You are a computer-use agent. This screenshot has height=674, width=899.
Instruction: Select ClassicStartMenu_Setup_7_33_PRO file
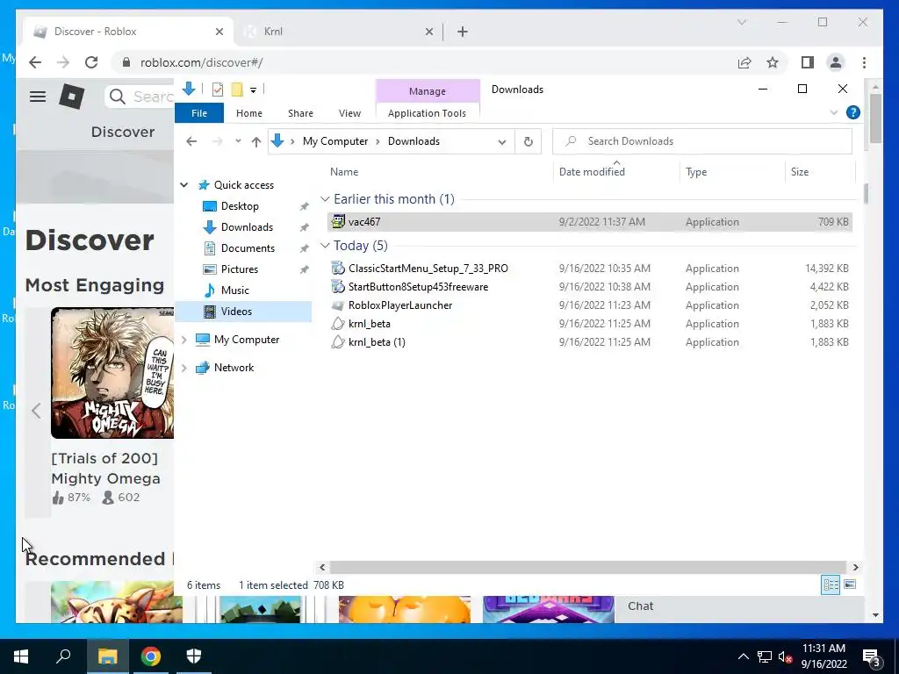pos(589,269)
